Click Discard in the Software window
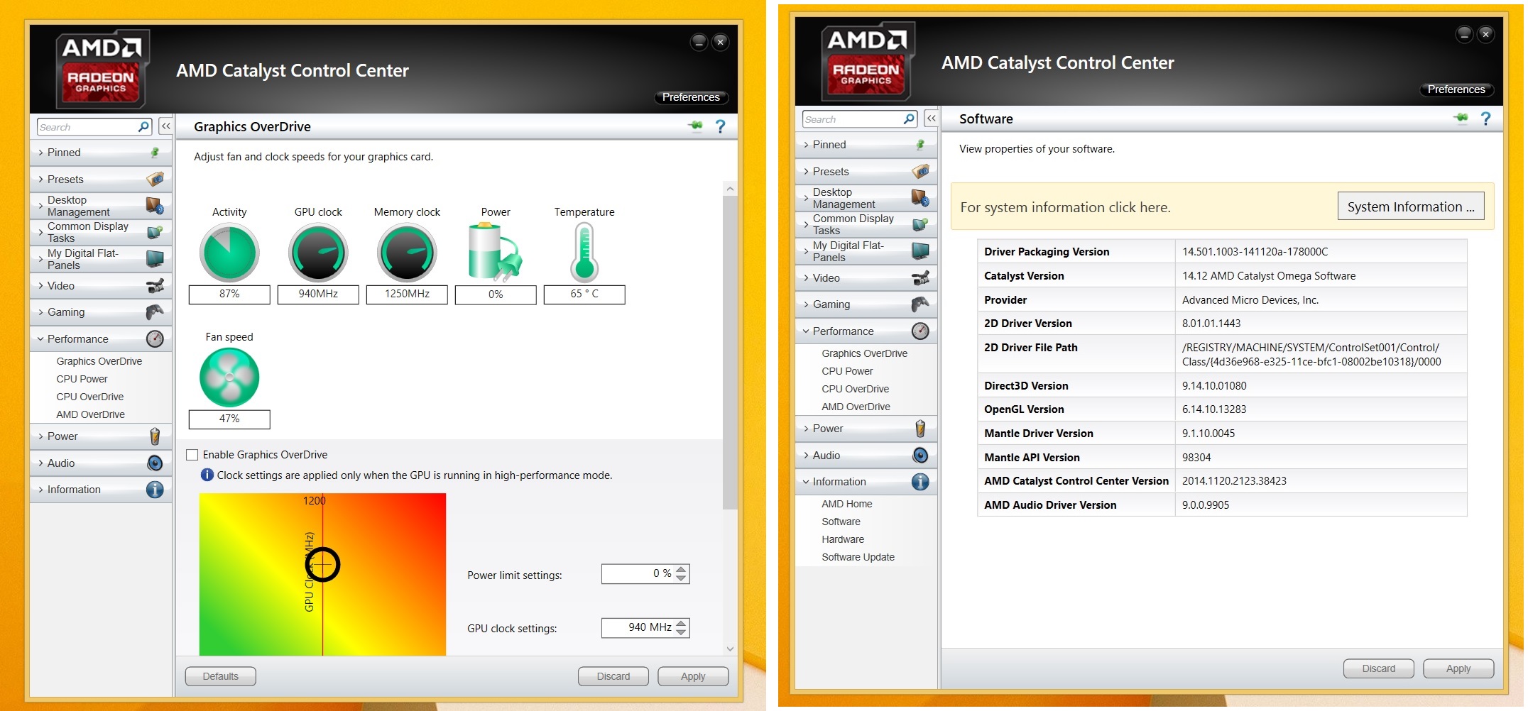The width and height of the screenshot is (1528, 711). pyautogui.click(x=1379, y=668)
